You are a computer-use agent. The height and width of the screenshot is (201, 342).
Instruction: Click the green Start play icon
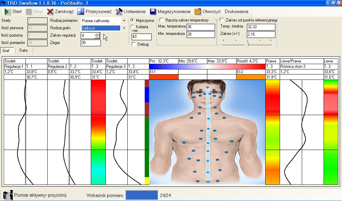click(x=7, y=11)
